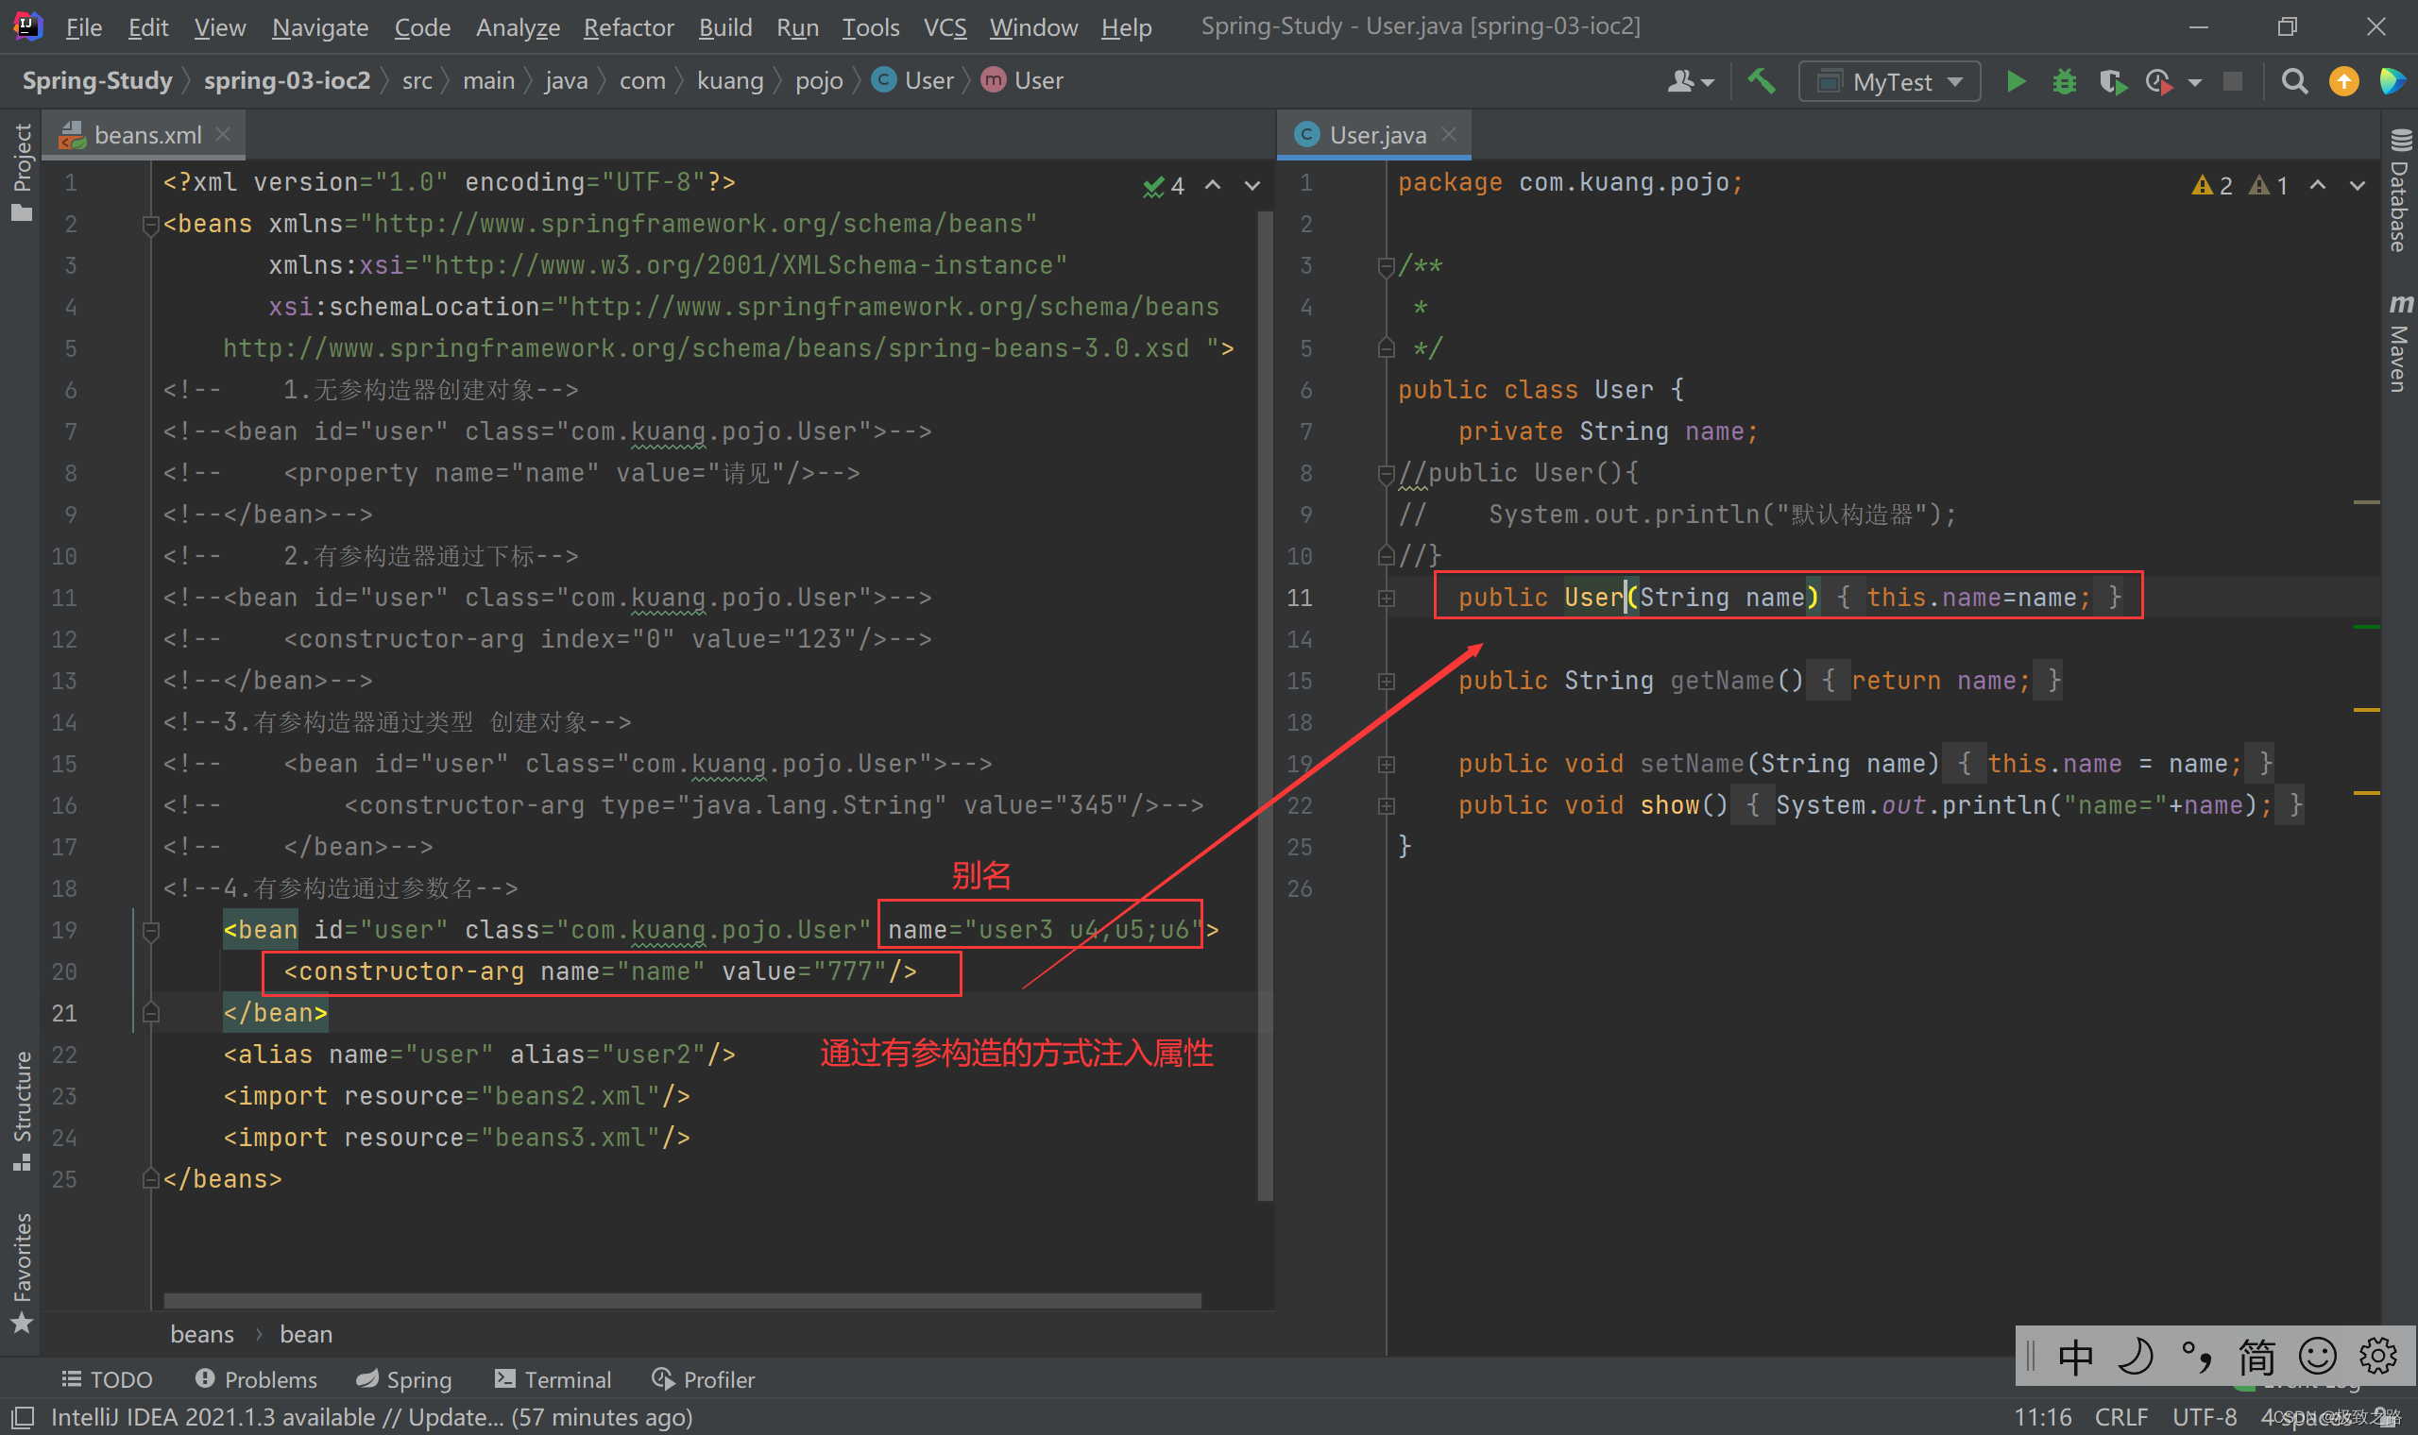
Task: Expand the folded User constructor at line 11
Action: [x=1386, y=599]
